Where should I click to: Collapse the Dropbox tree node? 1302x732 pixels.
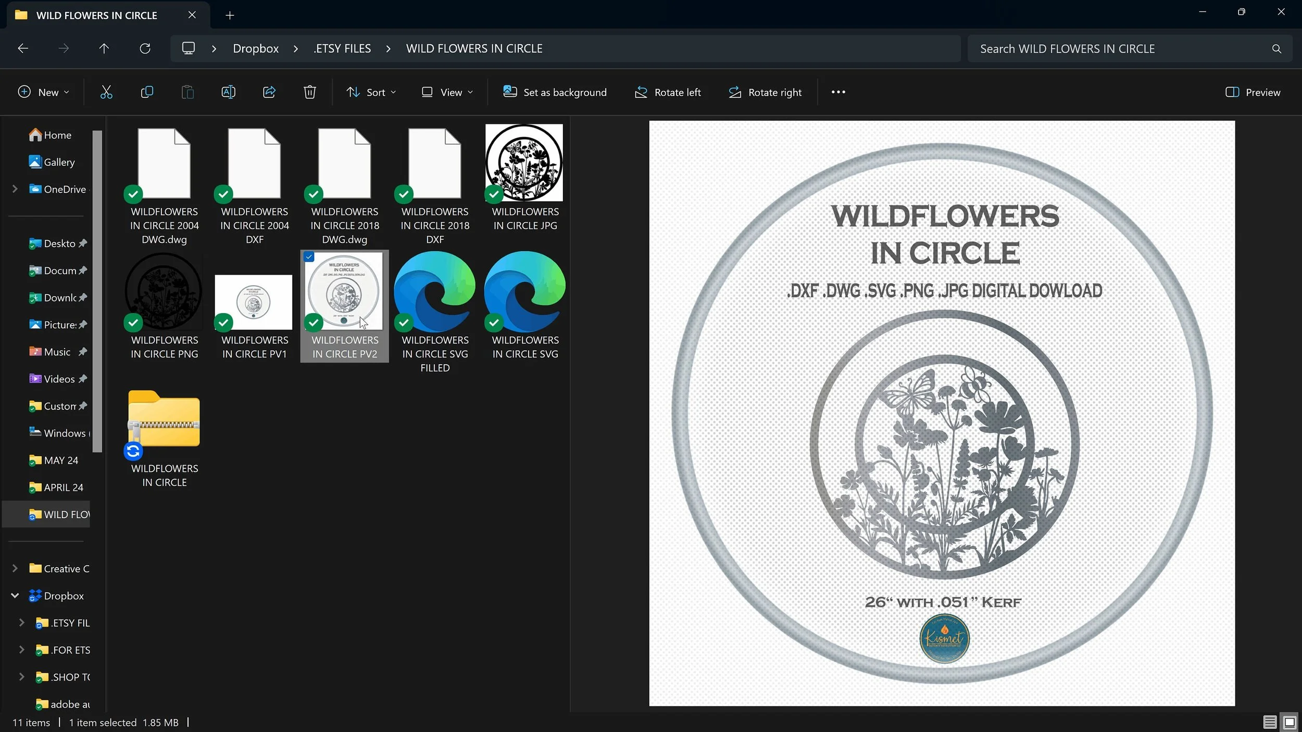point(15,596)
